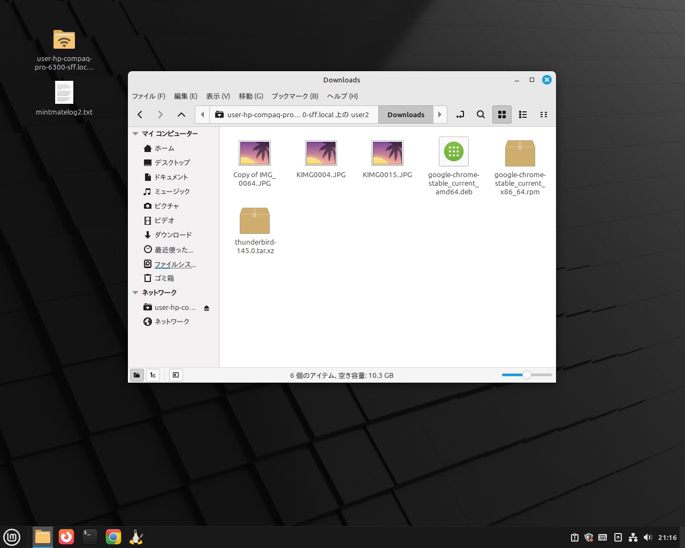
Task: Collapse the ネットワーク sidebar section
Action: pos(136,293)
